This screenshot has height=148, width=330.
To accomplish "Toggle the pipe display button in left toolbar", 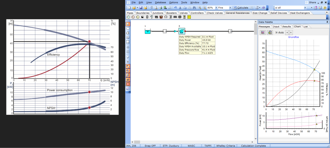I will pyautogui.click(x=128, y=70).
